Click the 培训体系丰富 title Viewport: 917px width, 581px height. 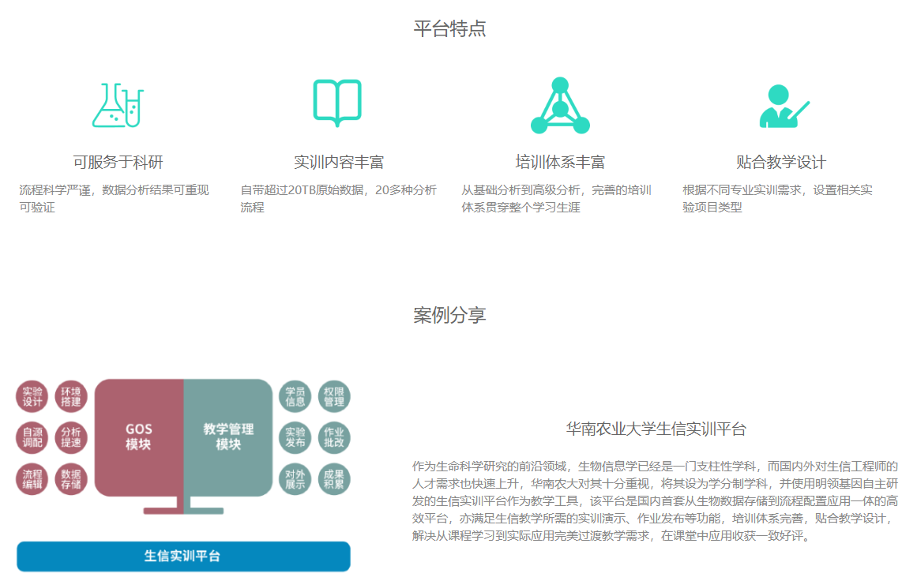[560, 162]
